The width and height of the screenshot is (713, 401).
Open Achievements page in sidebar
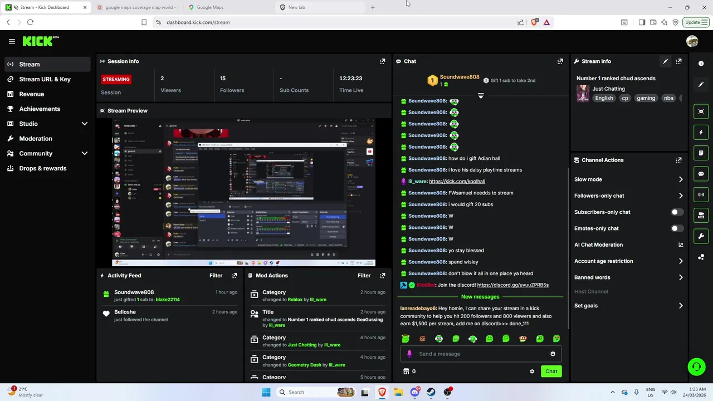click(47, 109)
